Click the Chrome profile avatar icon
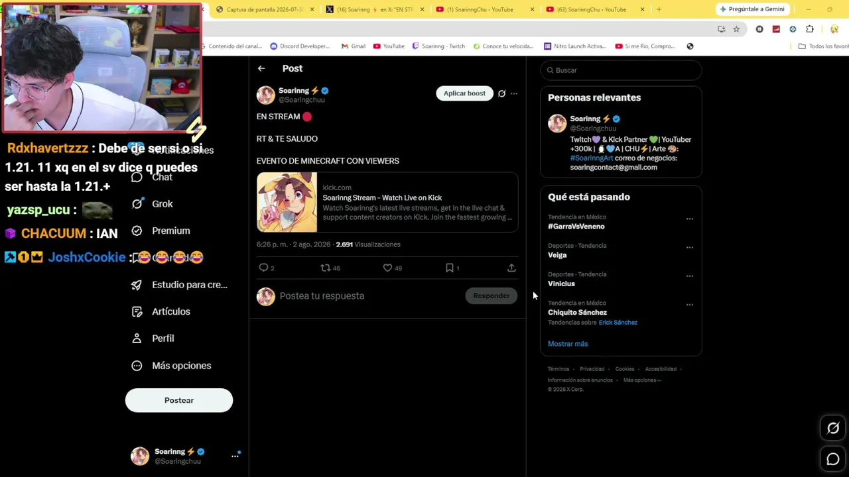This screenshot has height=477, width=849. [834, 29]
